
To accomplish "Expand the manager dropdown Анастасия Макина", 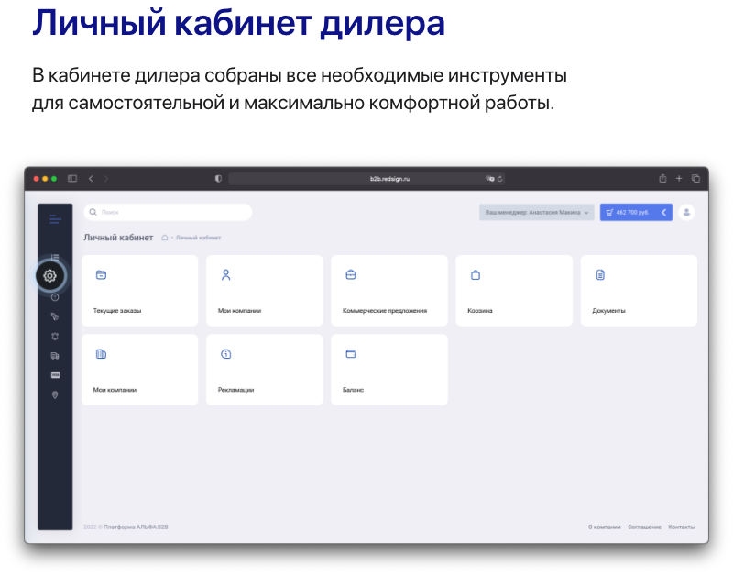I will tap(537, 211).
